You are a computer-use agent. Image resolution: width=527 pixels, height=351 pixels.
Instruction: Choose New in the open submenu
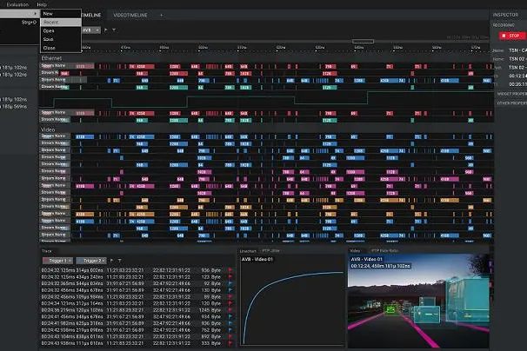point(61,14)
